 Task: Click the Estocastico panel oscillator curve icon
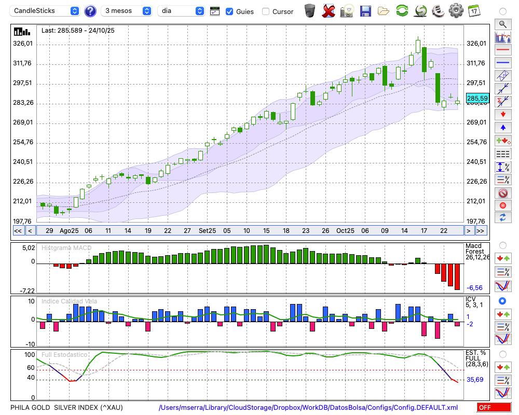click(x=503, y=393)
